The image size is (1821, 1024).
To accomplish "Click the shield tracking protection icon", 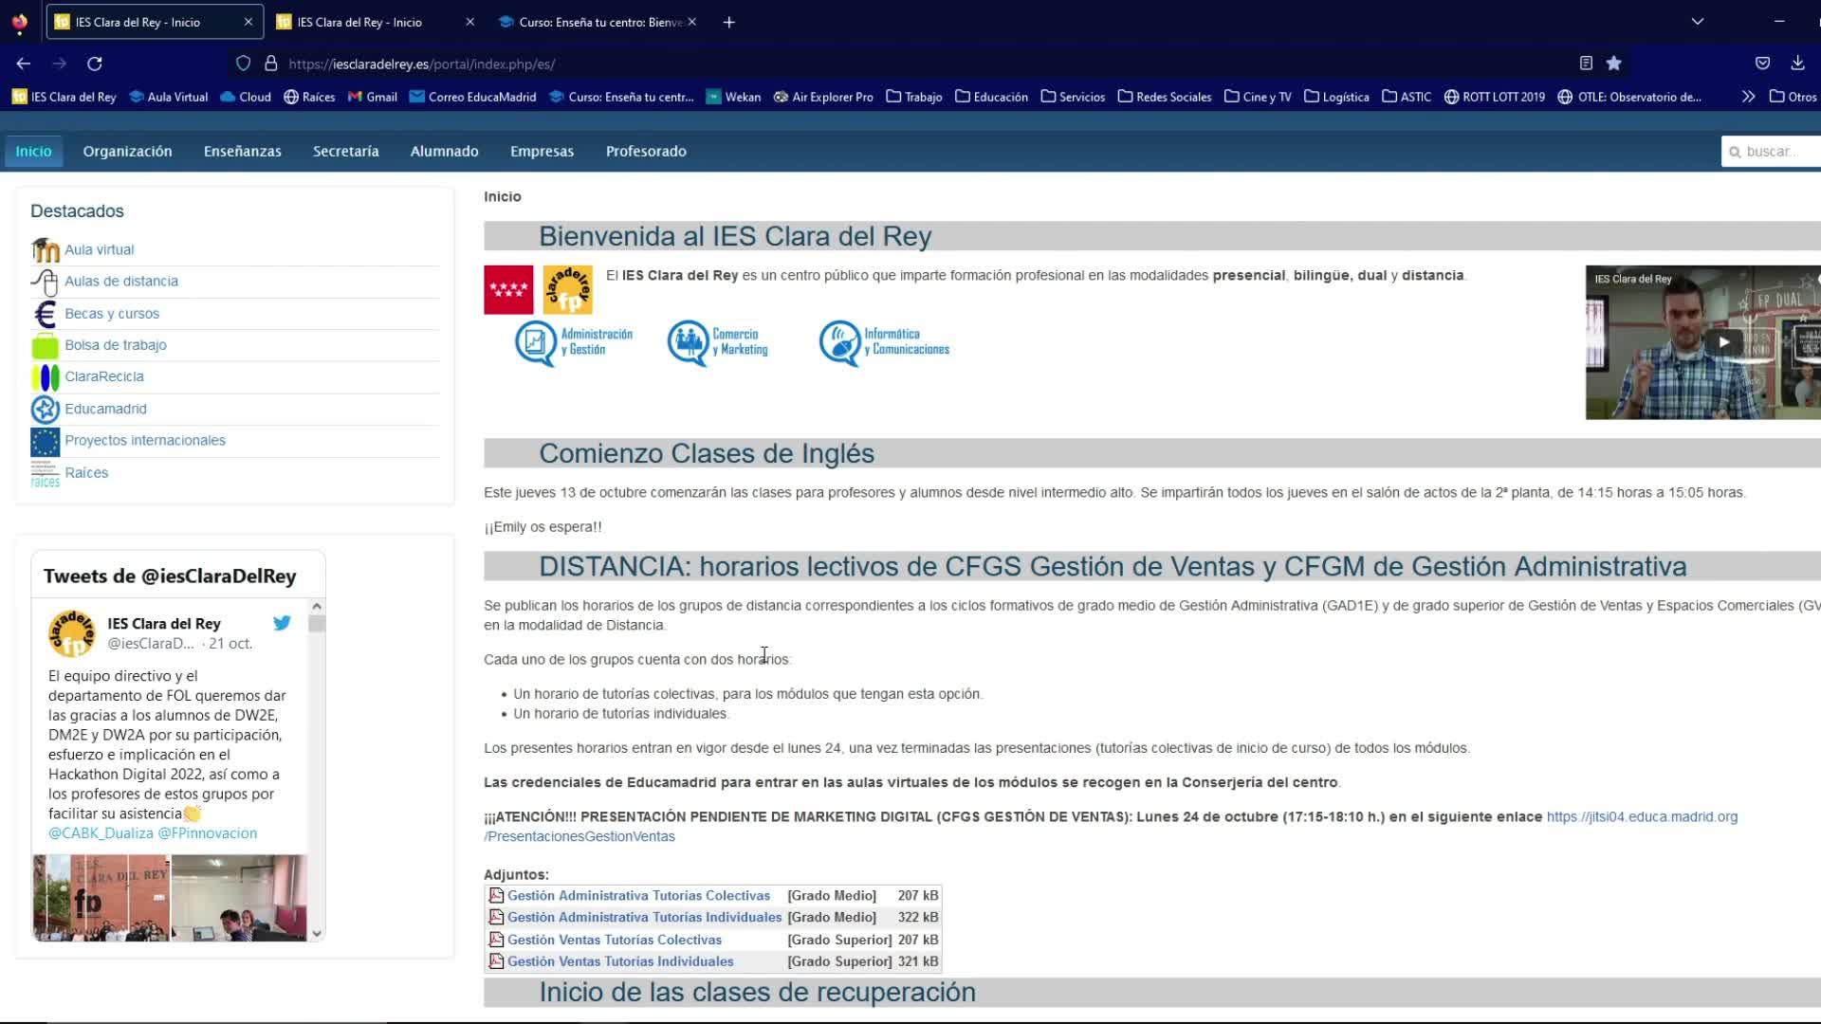I will click(x=244, y=64).
